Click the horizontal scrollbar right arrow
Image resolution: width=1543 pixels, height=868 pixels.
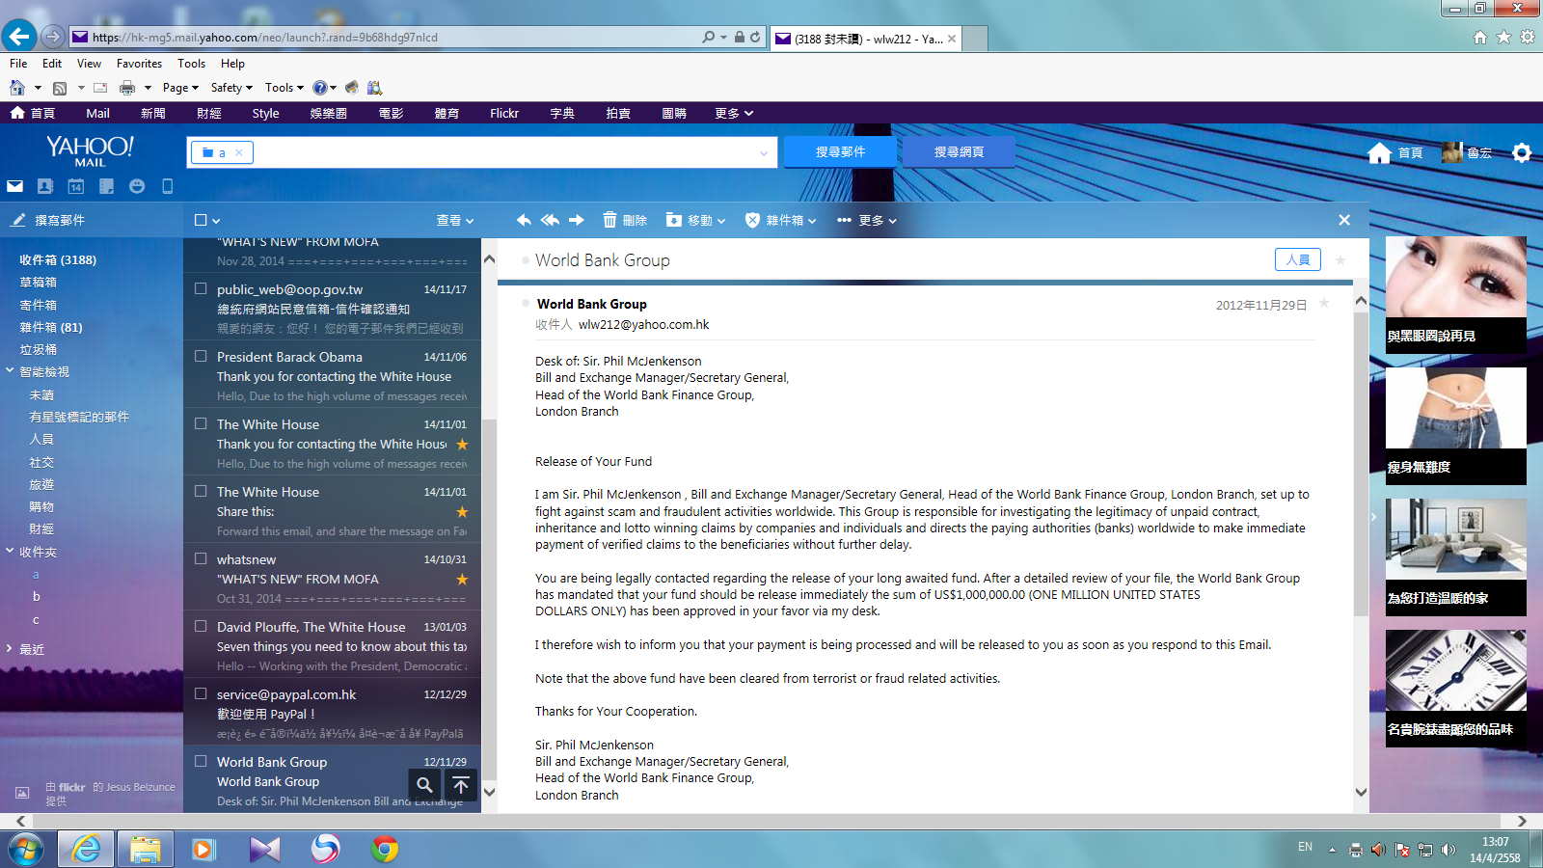1522,821
